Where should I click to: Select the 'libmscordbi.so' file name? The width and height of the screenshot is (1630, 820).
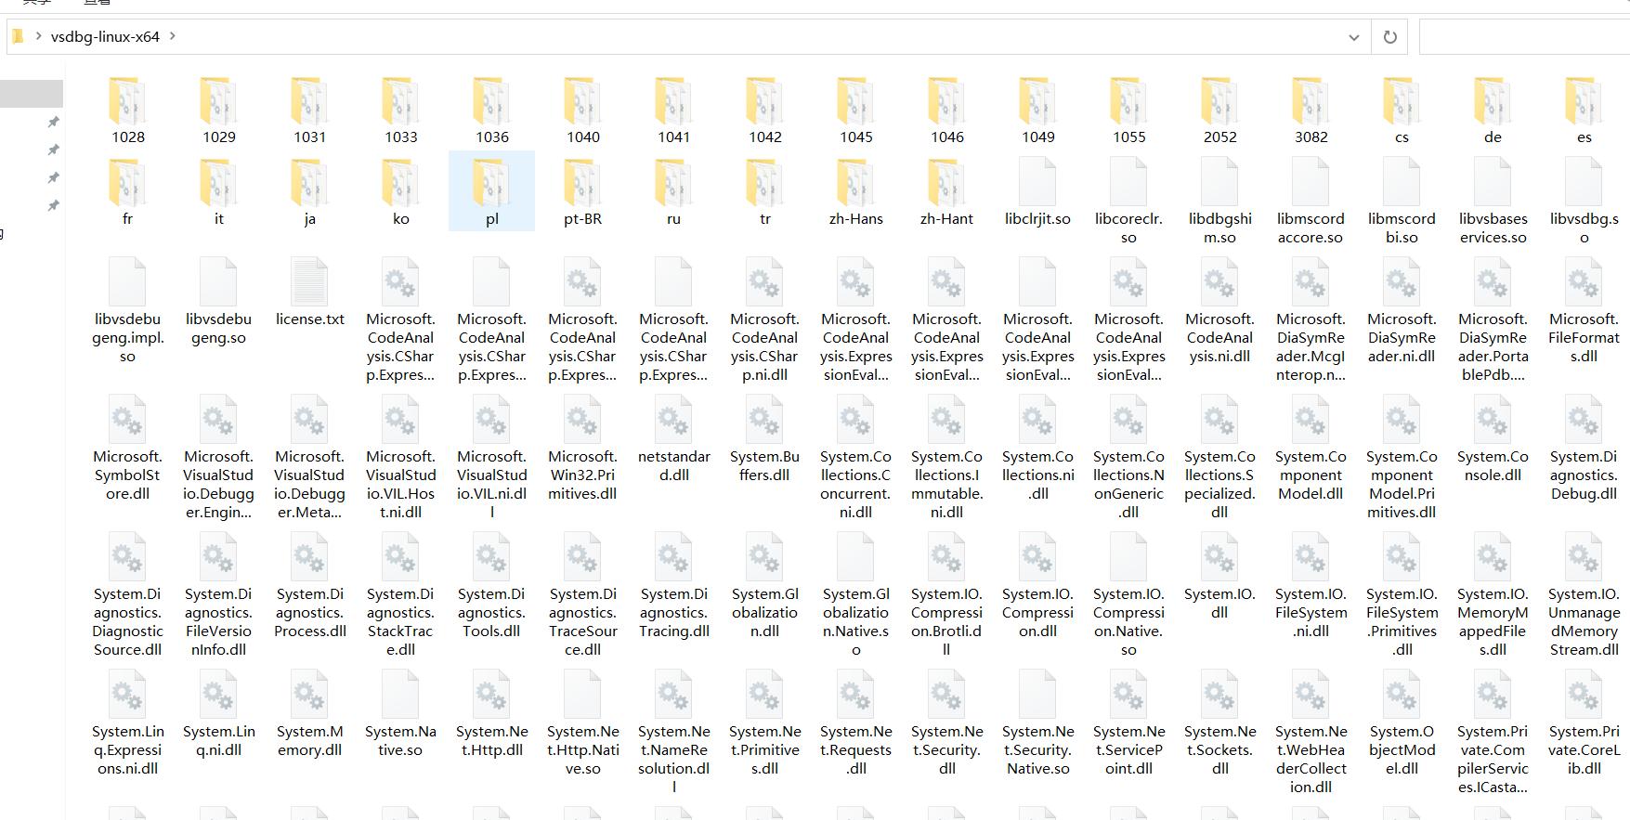[1402, 228]
